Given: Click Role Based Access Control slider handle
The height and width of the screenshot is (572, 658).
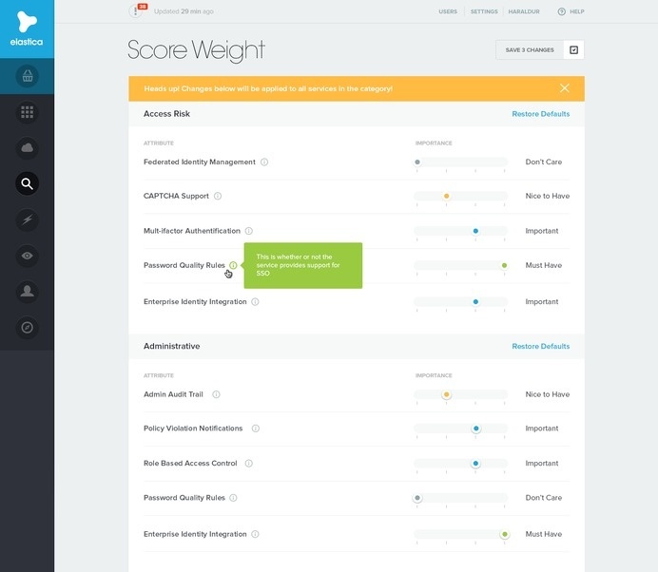Looking at the screenshot, I should (x=475, y=463).
